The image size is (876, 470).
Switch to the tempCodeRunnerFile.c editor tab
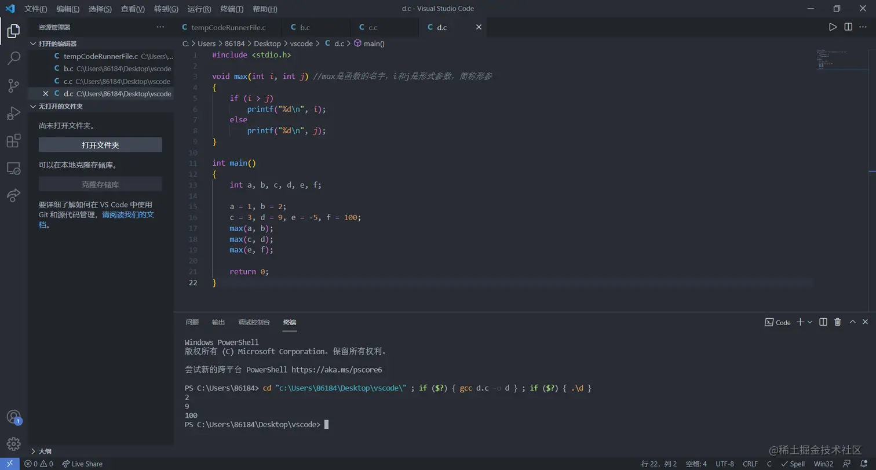(x=228, y=27)
